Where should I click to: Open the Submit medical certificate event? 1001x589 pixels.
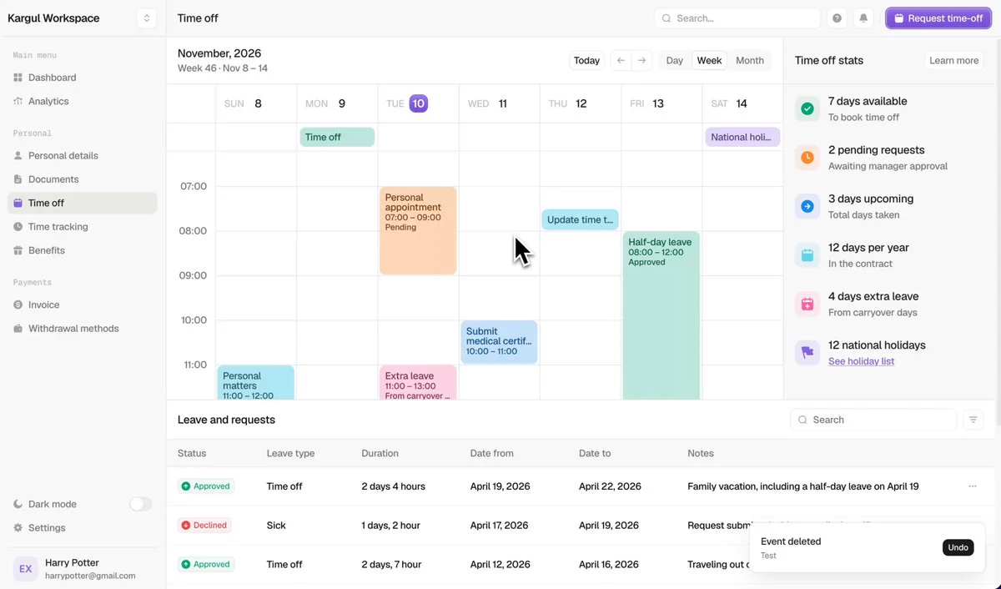499,342
